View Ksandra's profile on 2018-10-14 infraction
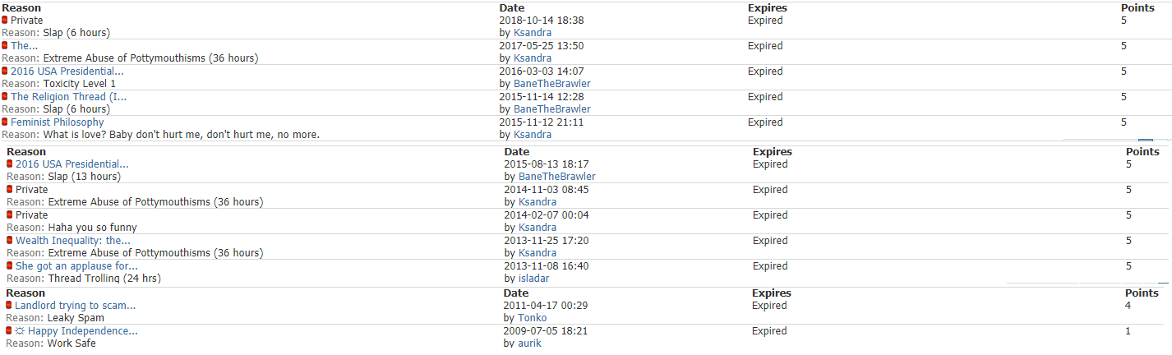This screenshot has width=1172, height=355. (x=533, y=33)
